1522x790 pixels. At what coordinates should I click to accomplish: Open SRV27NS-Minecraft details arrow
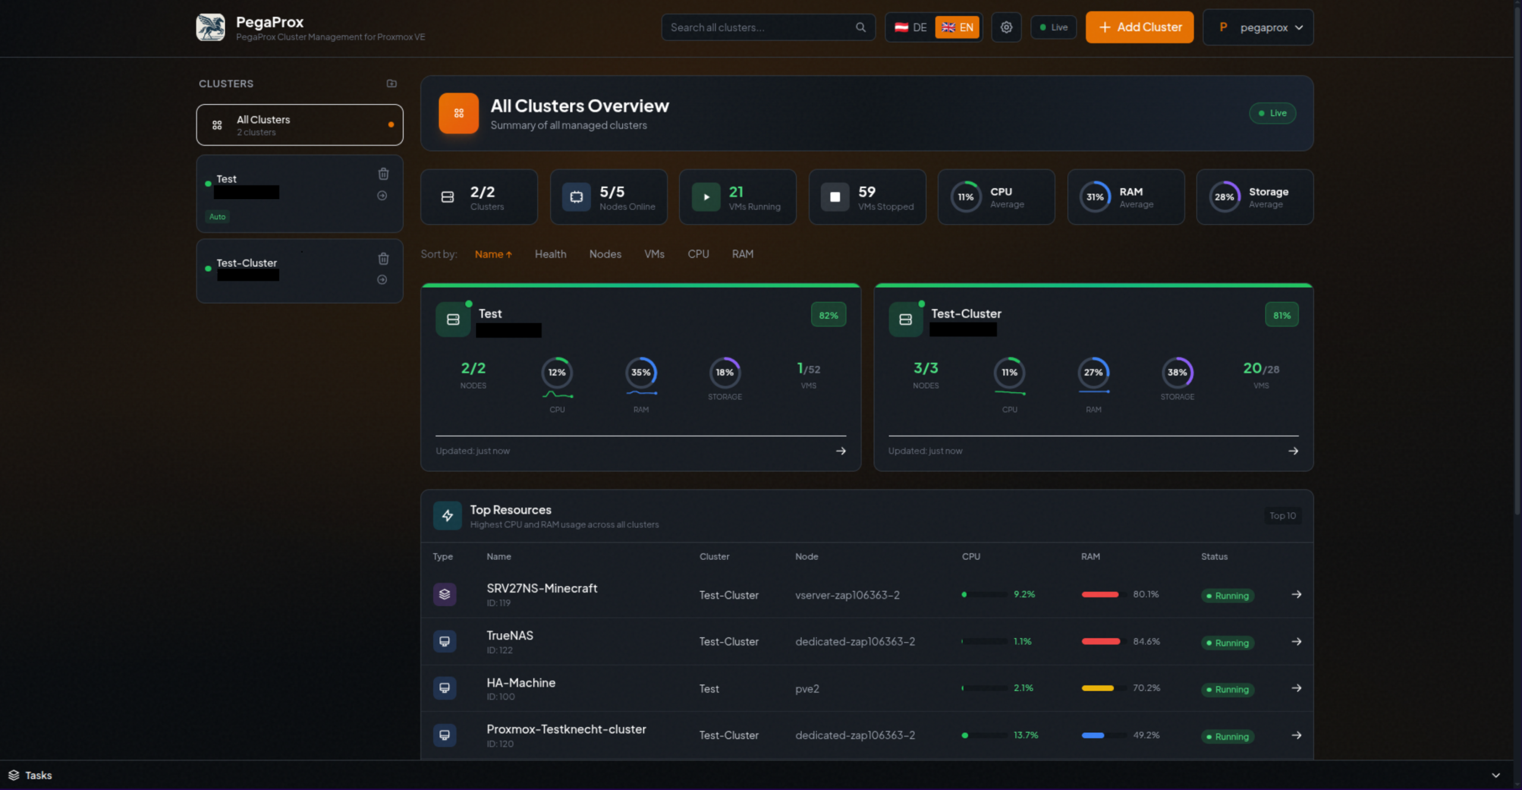pyautogui.click(x=1296, y=595)
